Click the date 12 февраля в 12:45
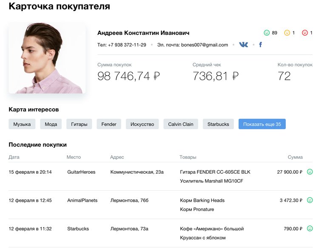Viewport: 319px width, 251px height. [x=30, y=200]
